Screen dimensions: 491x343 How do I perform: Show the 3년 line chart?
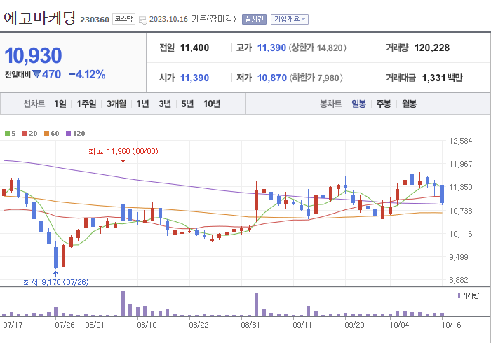tap(165, 104)
